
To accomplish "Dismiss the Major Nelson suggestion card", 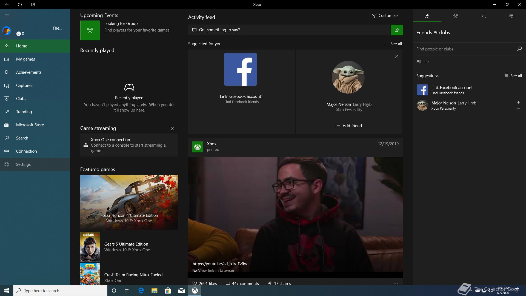I will point(397,56).
